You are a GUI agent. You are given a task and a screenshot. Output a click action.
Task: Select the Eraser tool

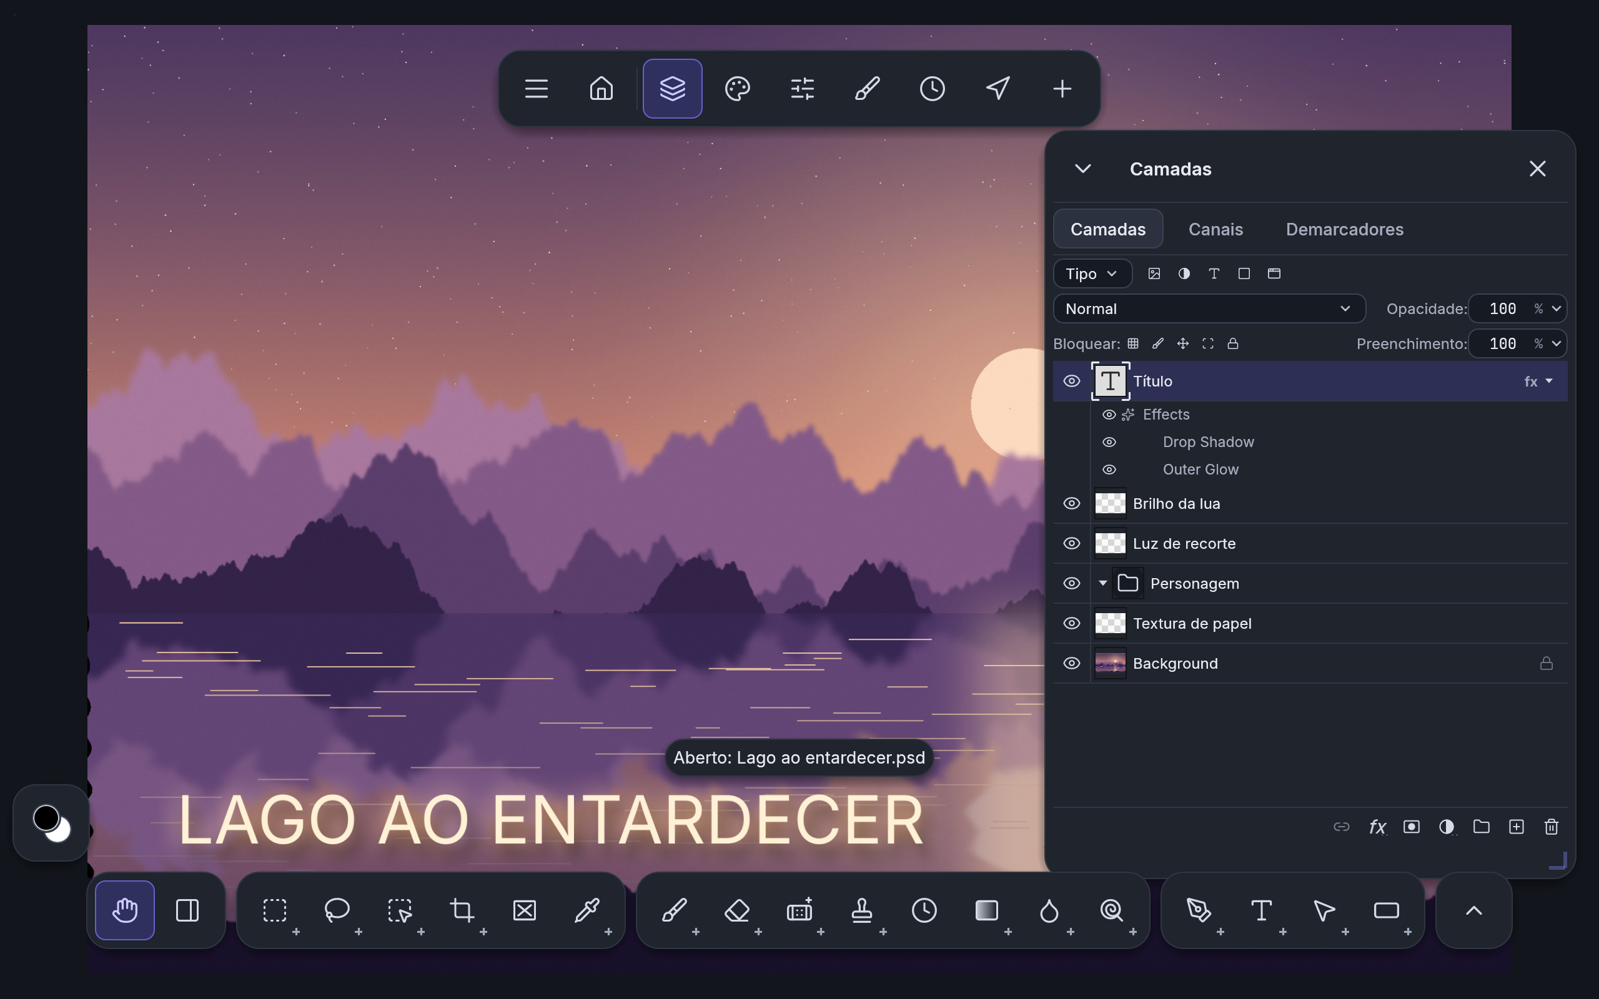[x=737, y=910]
